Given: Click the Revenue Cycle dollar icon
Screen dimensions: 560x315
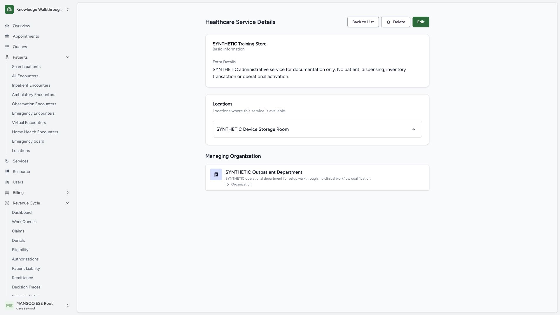Looking at the screenshot, I should [7, 203].
